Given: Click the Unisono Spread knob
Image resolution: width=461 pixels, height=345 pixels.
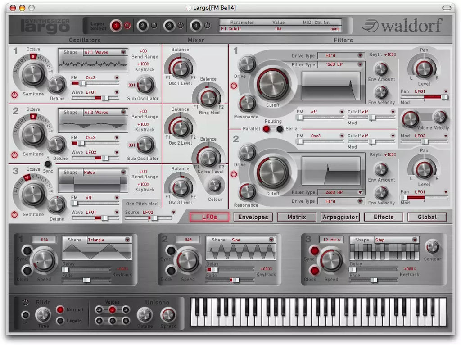Looking at the screenshot, I should pyautogui.click(x=168, y=314).
